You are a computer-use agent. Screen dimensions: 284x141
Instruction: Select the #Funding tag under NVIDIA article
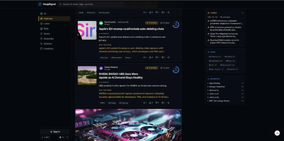112,103
